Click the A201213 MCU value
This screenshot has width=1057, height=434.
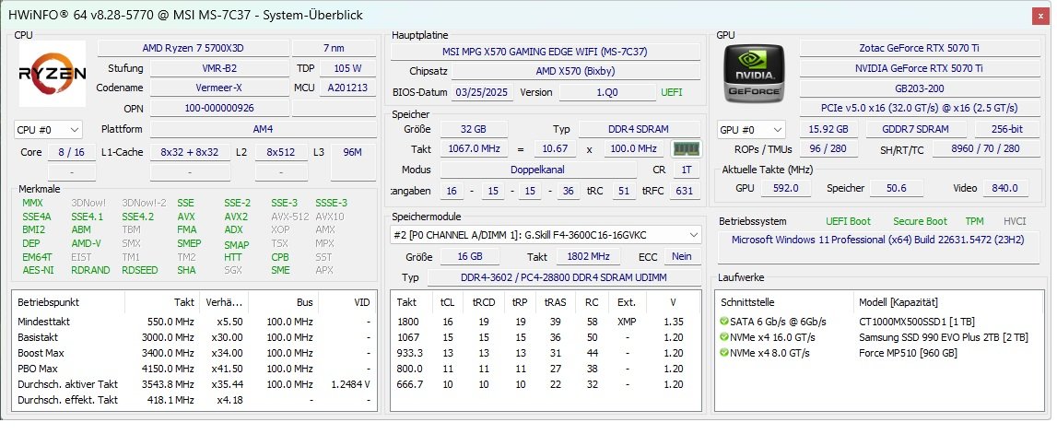347,88
